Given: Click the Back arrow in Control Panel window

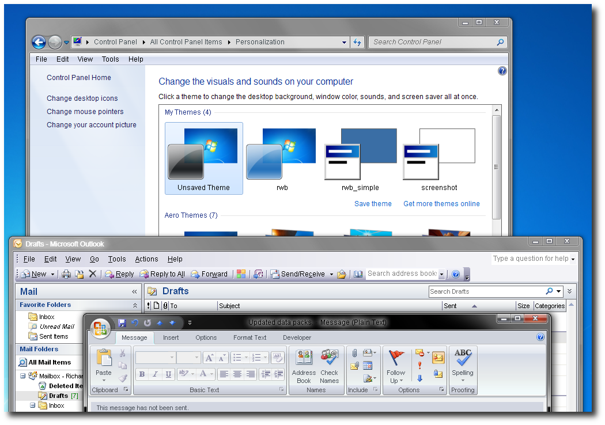Looking at the screenshot, I should [39, 42].
